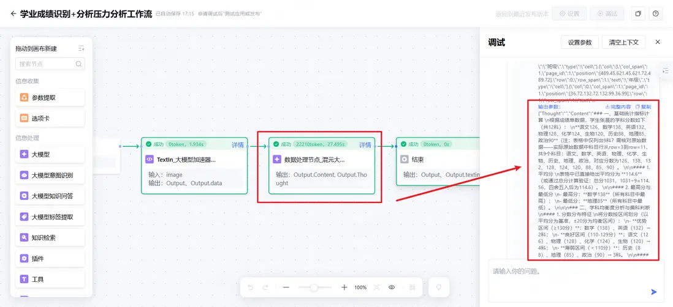Toggle the debug panel outline icon
This screenshot has height=307, width=673.
[x=666, y=71]
